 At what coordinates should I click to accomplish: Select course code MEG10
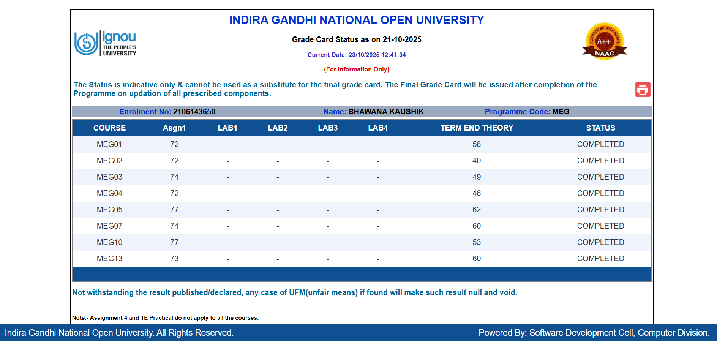click(x=109, y=242)
